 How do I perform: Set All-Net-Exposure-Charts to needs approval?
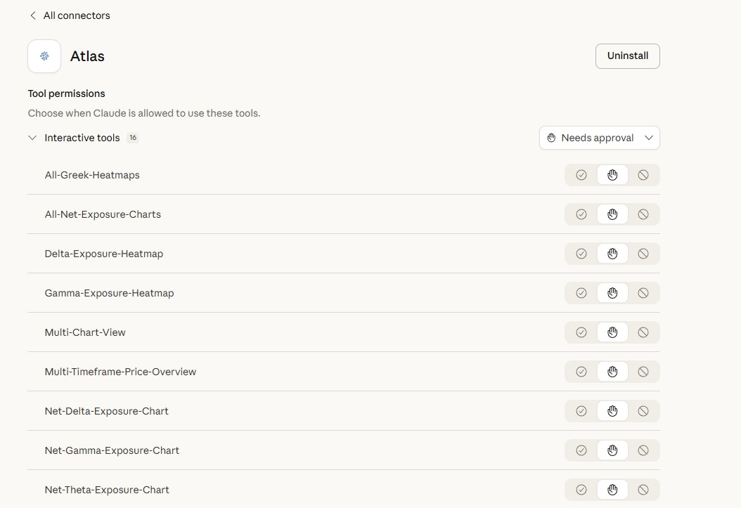[612, 214]
